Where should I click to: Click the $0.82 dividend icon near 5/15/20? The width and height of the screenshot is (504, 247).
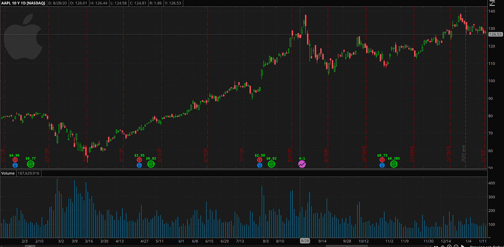click(151, 164)
